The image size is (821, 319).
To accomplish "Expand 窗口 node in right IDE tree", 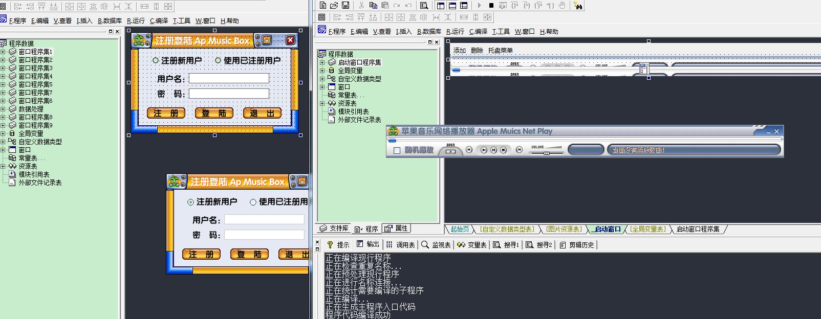I will tap(322, 87).
